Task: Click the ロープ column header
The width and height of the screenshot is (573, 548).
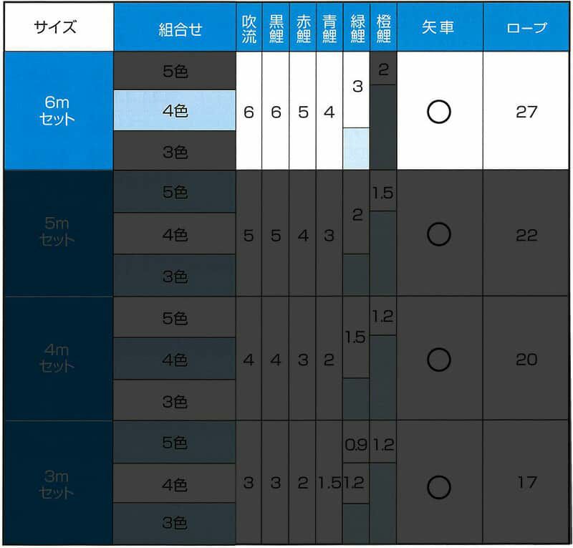Action: (x=526, y=29)
